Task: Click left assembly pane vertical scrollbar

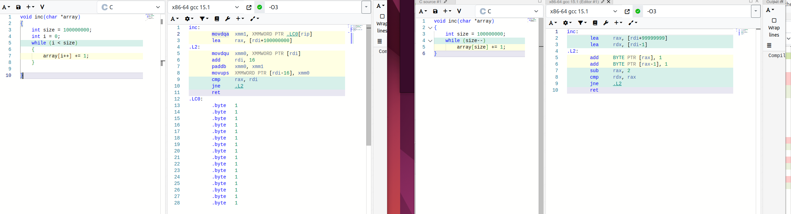Action: 369,85
